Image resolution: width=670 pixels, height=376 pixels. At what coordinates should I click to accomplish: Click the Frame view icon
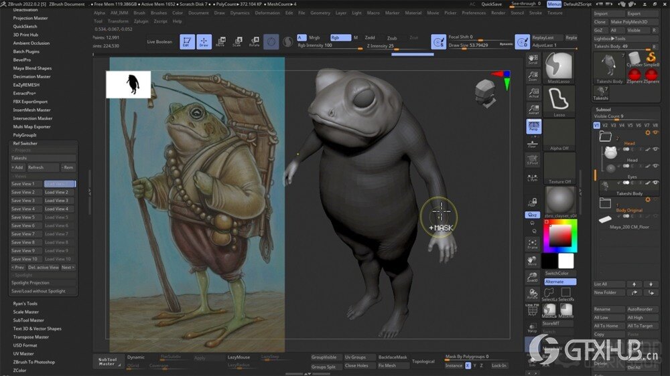point(533,244)
